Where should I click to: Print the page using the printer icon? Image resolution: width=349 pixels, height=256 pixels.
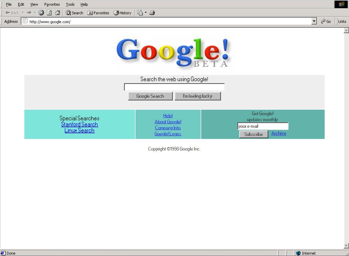tap(152, 13)
